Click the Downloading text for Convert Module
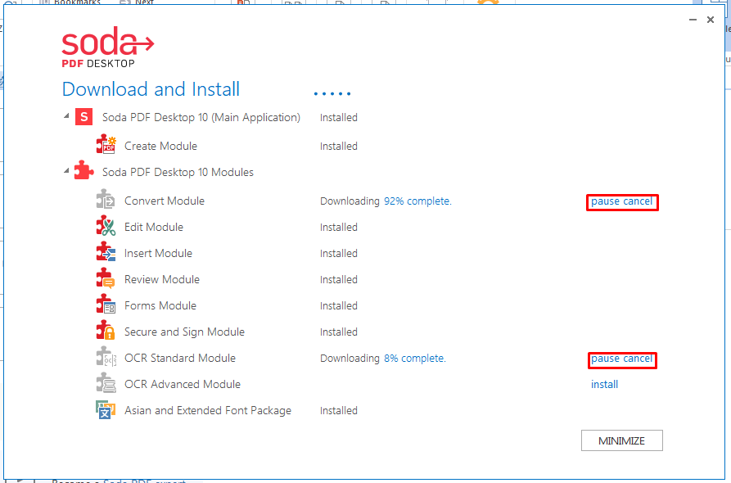This screenshot has height=483, width=731. pos(350,201)
